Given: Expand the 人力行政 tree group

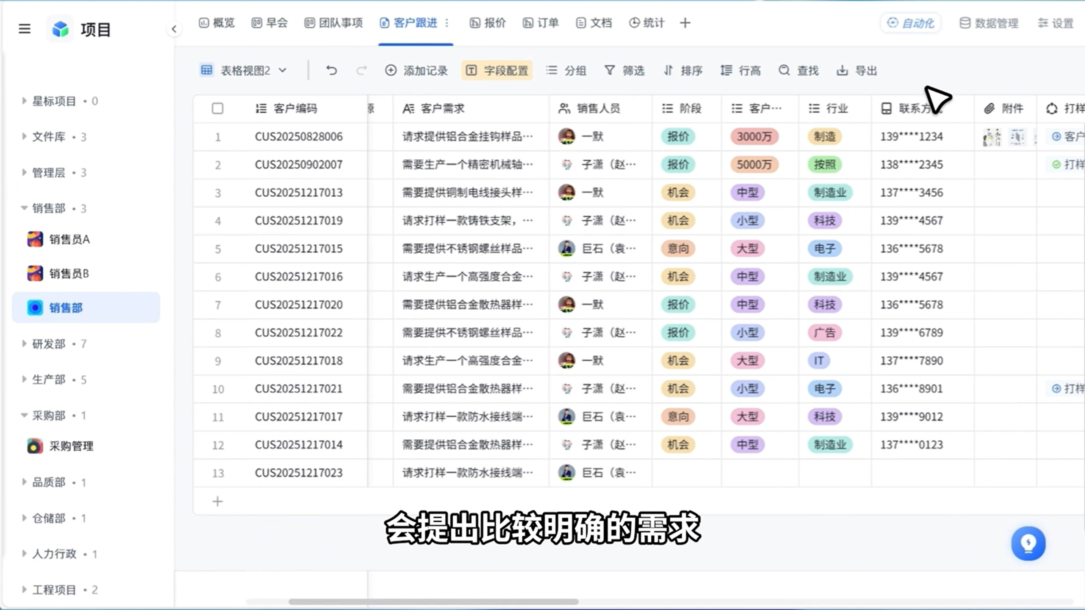Looking at the screenshot, I should [24, 553].
